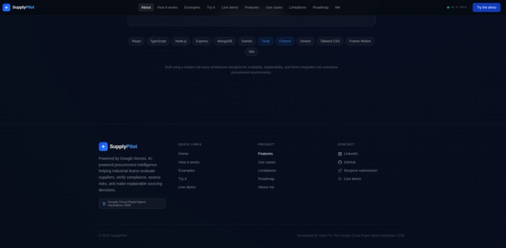Screen dimensions: 506x248
Task: Click the GitHub icon in the Contact column
Action: [x=340, y=162]
